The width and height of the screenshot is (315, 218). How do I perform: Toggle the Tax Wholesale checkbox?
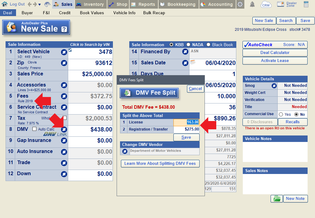tap(65, 118)
